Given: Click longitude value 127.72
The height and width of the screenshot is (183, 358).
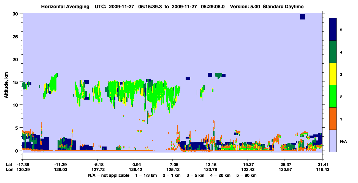Looking at the screenshot, I should tap(97, 170).
